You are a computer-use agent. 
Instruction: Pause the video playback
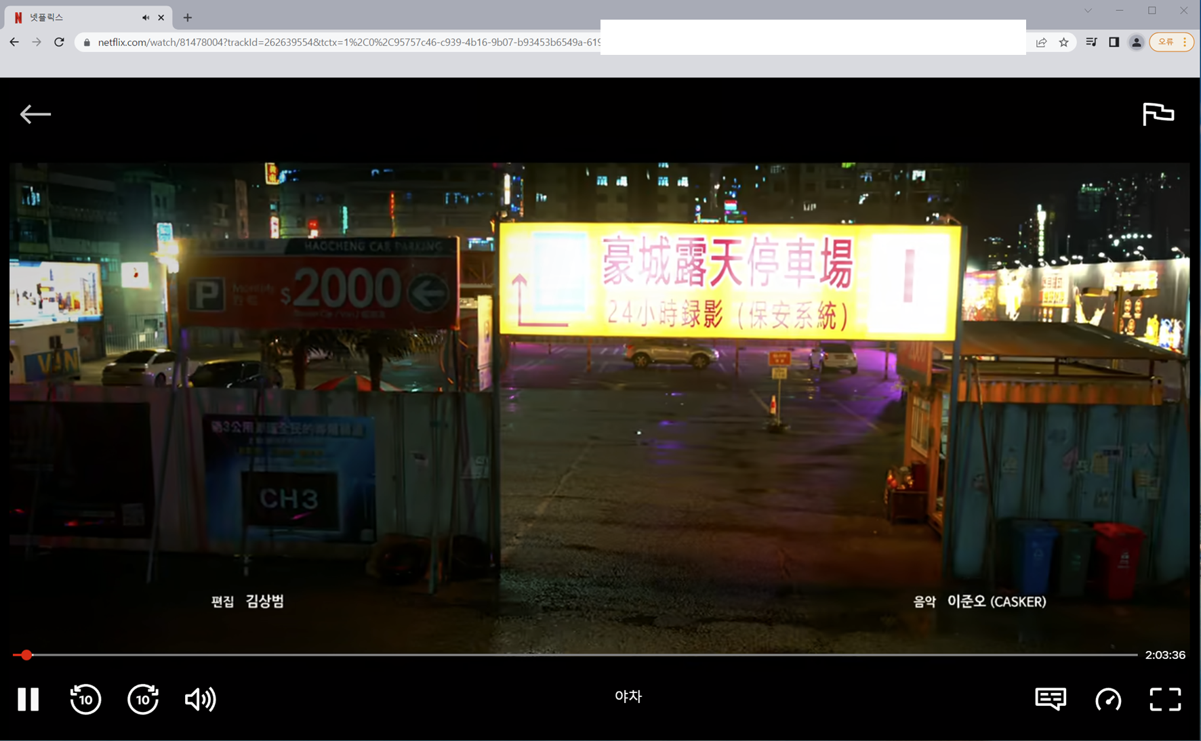click(28, 699)
